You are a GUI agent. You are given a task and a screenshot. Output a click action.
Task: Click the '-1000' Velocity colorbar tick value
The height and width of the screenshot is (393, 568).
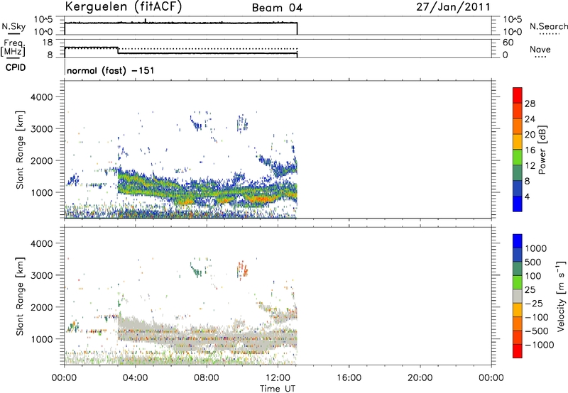(x=540, y=345)
